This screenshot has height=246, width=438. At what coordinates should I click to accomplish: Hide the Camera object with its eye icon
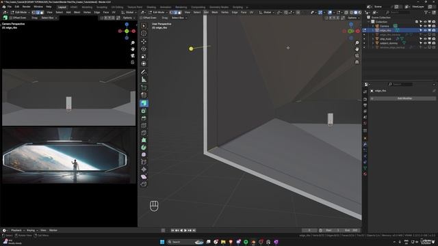click(425, 26)
